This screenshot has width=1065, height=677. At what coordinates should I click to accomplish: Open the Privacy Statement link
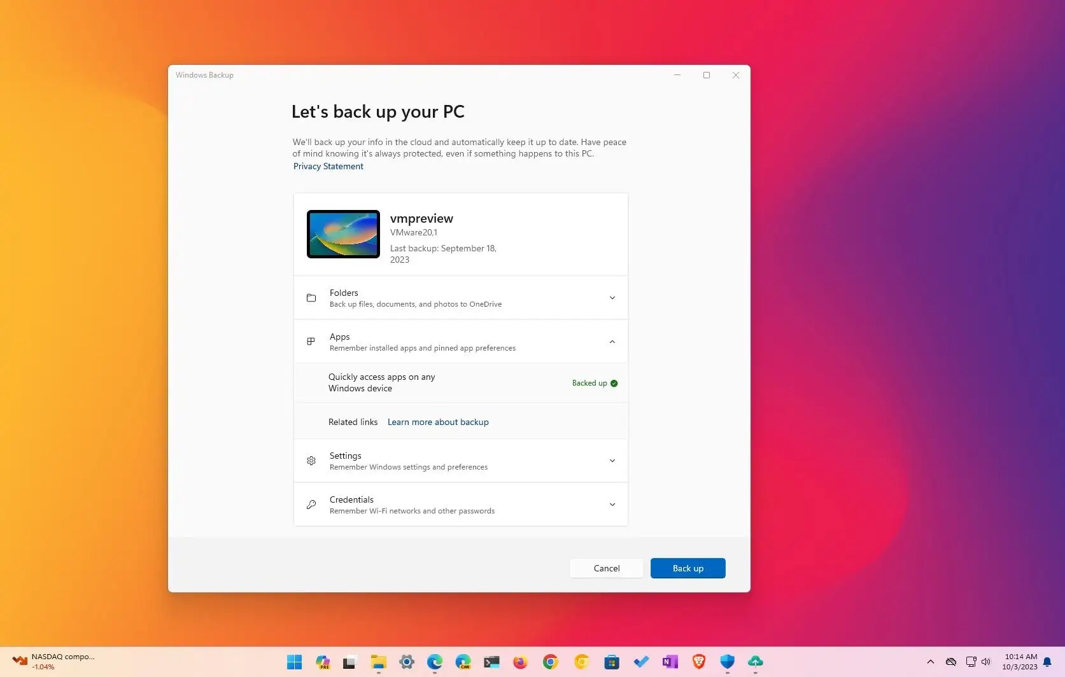pyautogui.click(x=328, y=166)
